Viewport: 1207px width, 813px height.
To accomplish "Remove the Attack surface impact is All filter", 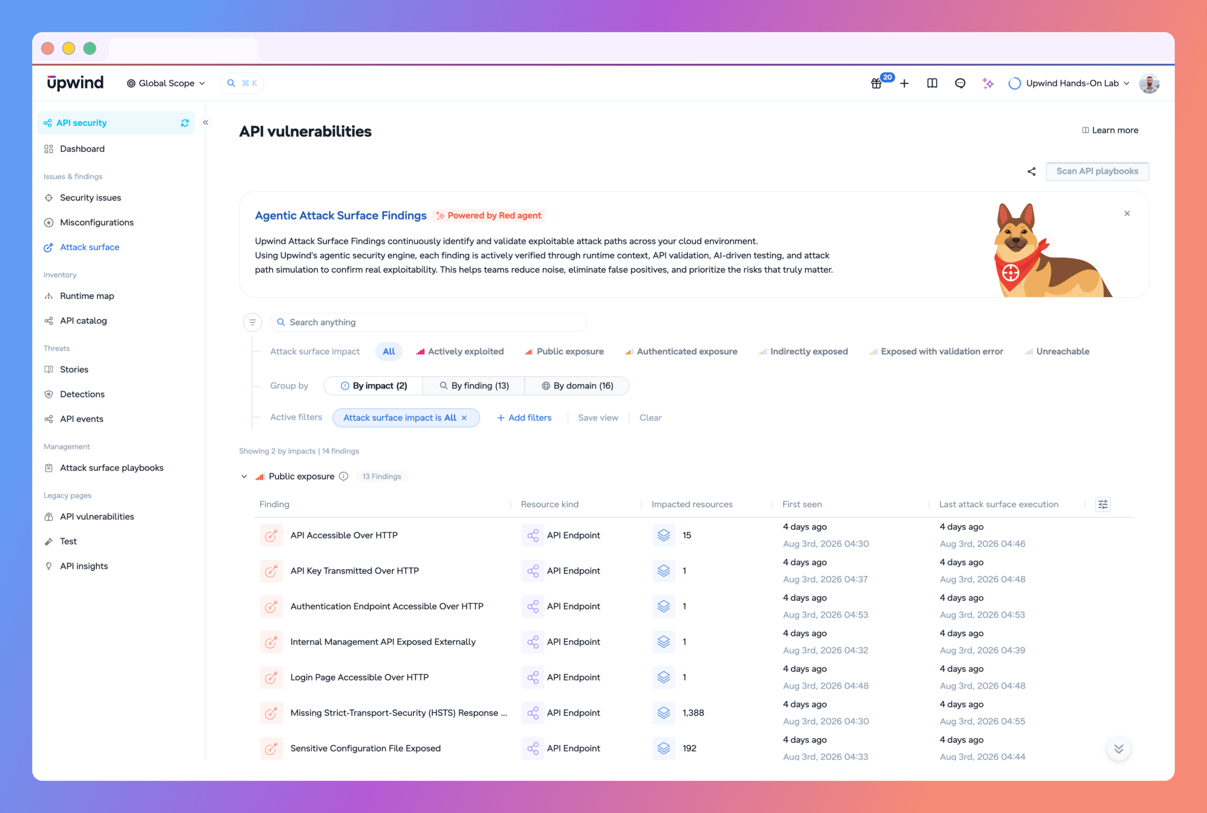I will [464, 418].
